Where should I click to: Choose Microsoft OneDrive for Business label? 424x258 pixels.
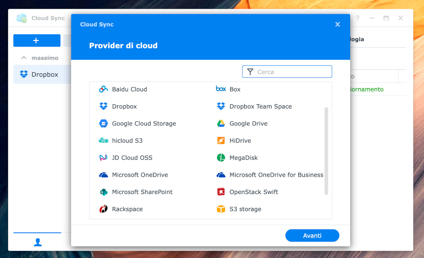(276, 175)
